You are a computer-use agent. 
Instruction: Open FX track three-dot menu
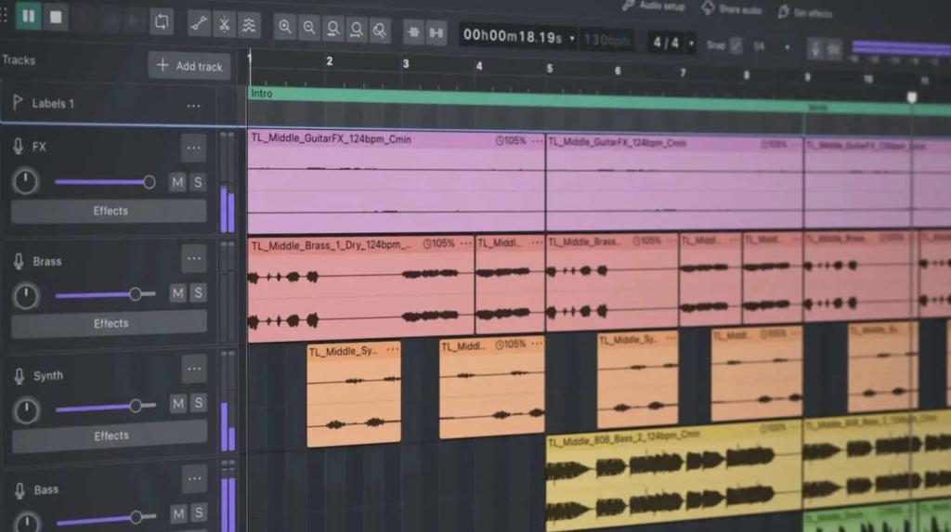(x=193, y=148)
